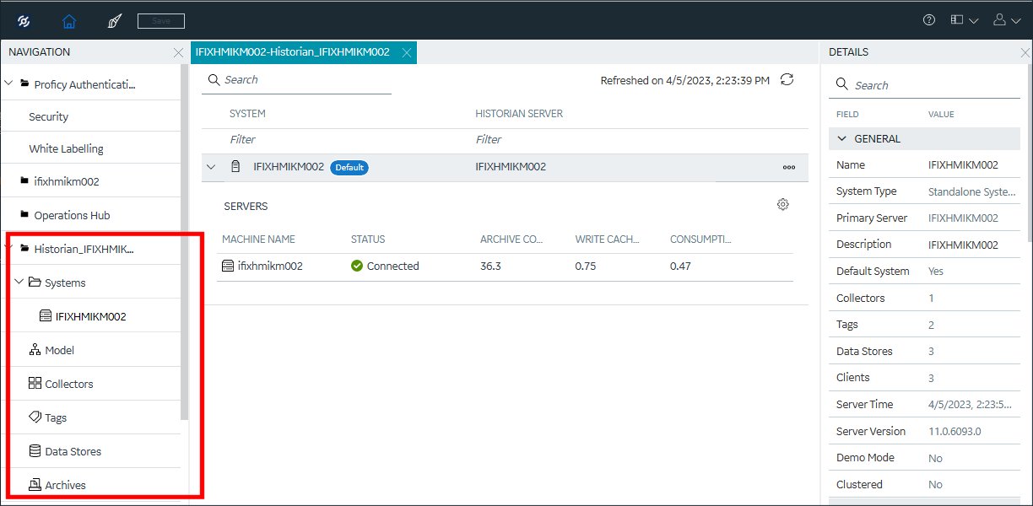Open the panel layout dropdown in header

click(x=964, y=20)
